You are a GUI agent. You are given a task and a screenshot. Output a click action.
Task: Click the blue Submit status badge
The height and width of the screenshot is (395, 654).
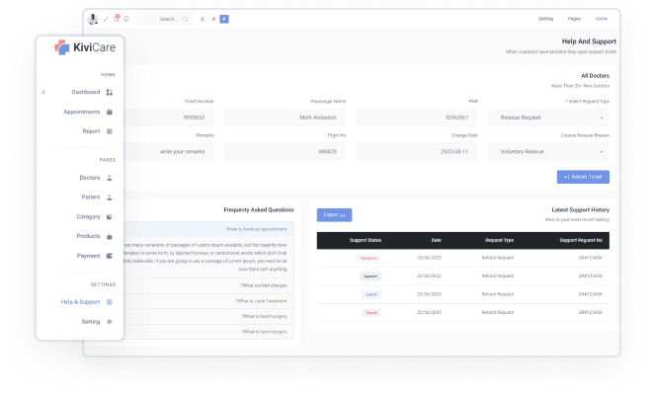coord(371,294)
